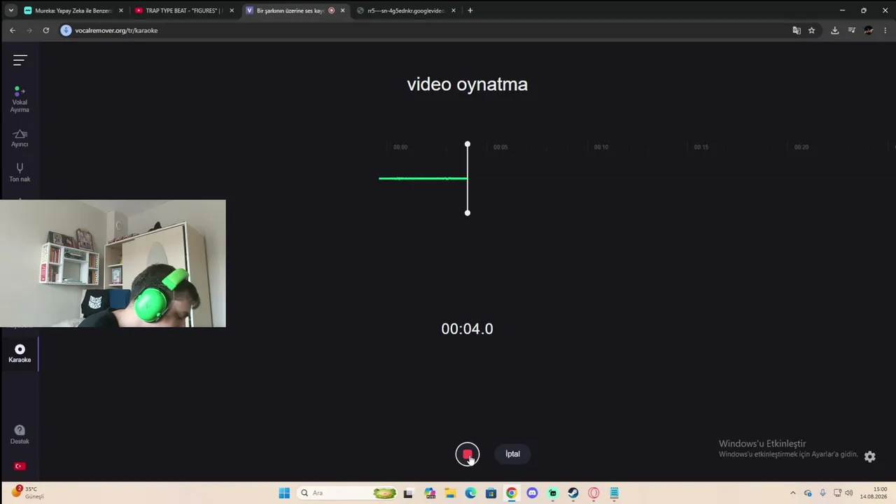Focus the address bar URL
The width and height of the screenshot is (896, 504).
(116, 30)
